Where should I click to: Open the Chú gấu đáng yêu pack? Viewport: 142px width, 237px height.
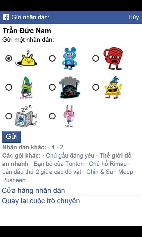[70, 156]
